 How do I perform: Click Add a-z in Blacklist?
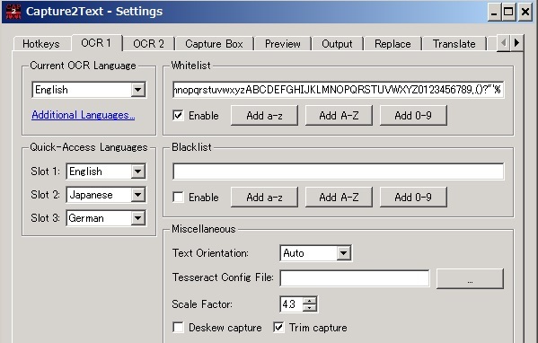[264, 198]
